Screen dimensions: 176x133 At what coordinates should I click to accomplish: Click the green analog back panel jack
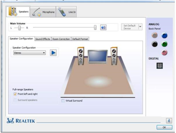click(164, 44)
